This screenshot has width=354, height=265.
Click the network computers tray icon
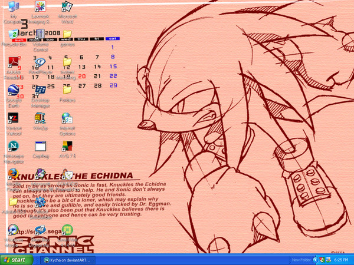click(x=328, y=260)
